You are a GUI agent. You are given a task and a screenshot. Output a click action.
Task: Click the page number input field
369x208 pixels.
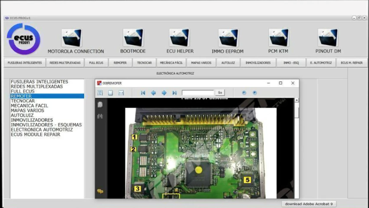[198, 93]
